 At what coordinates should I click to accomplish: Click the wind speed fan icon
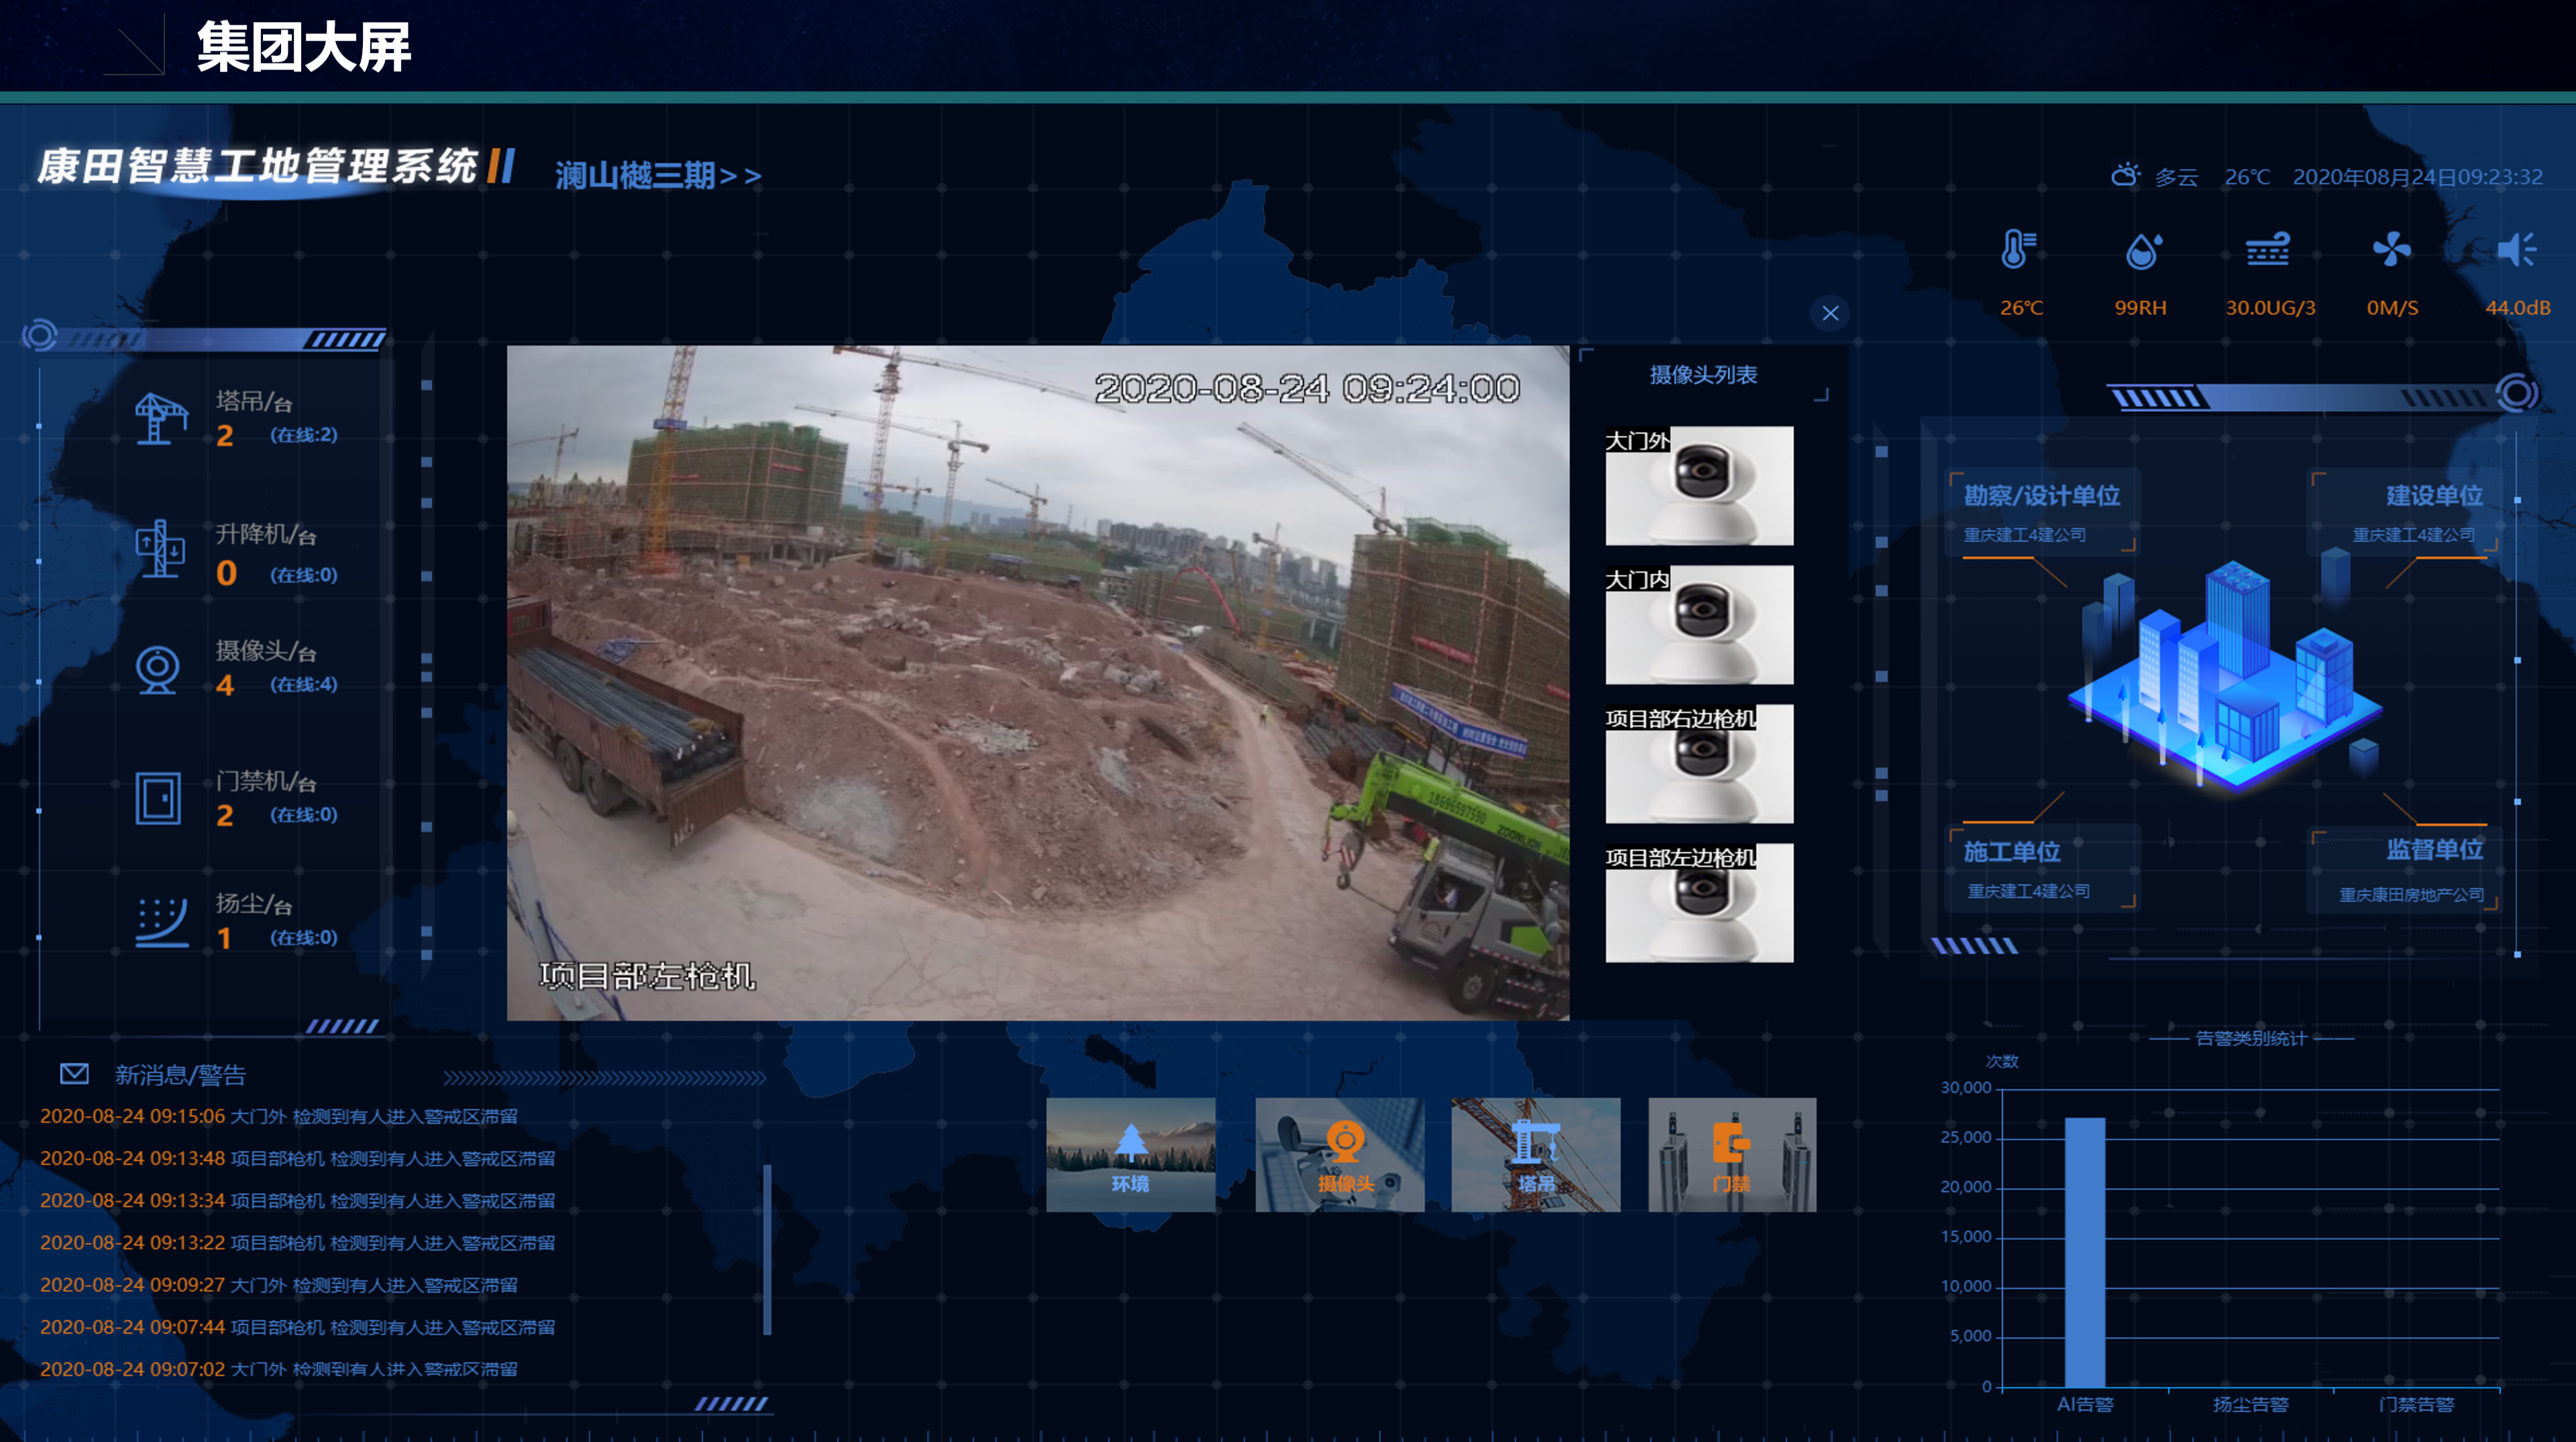2391,250
